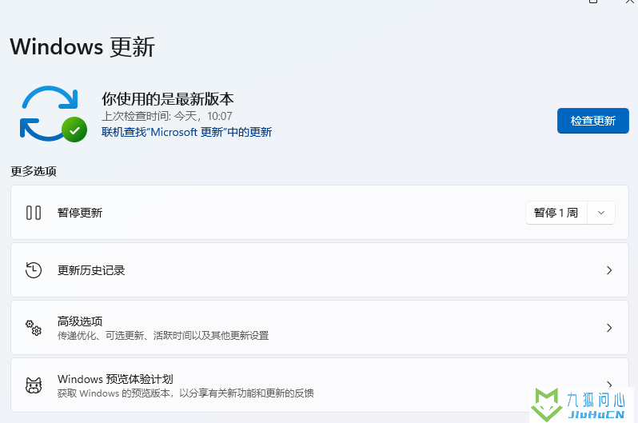The width and height of the screenshot is (638, 423).
Task: Expand the pause duration dropdown arrow
Action: [601, 213]
